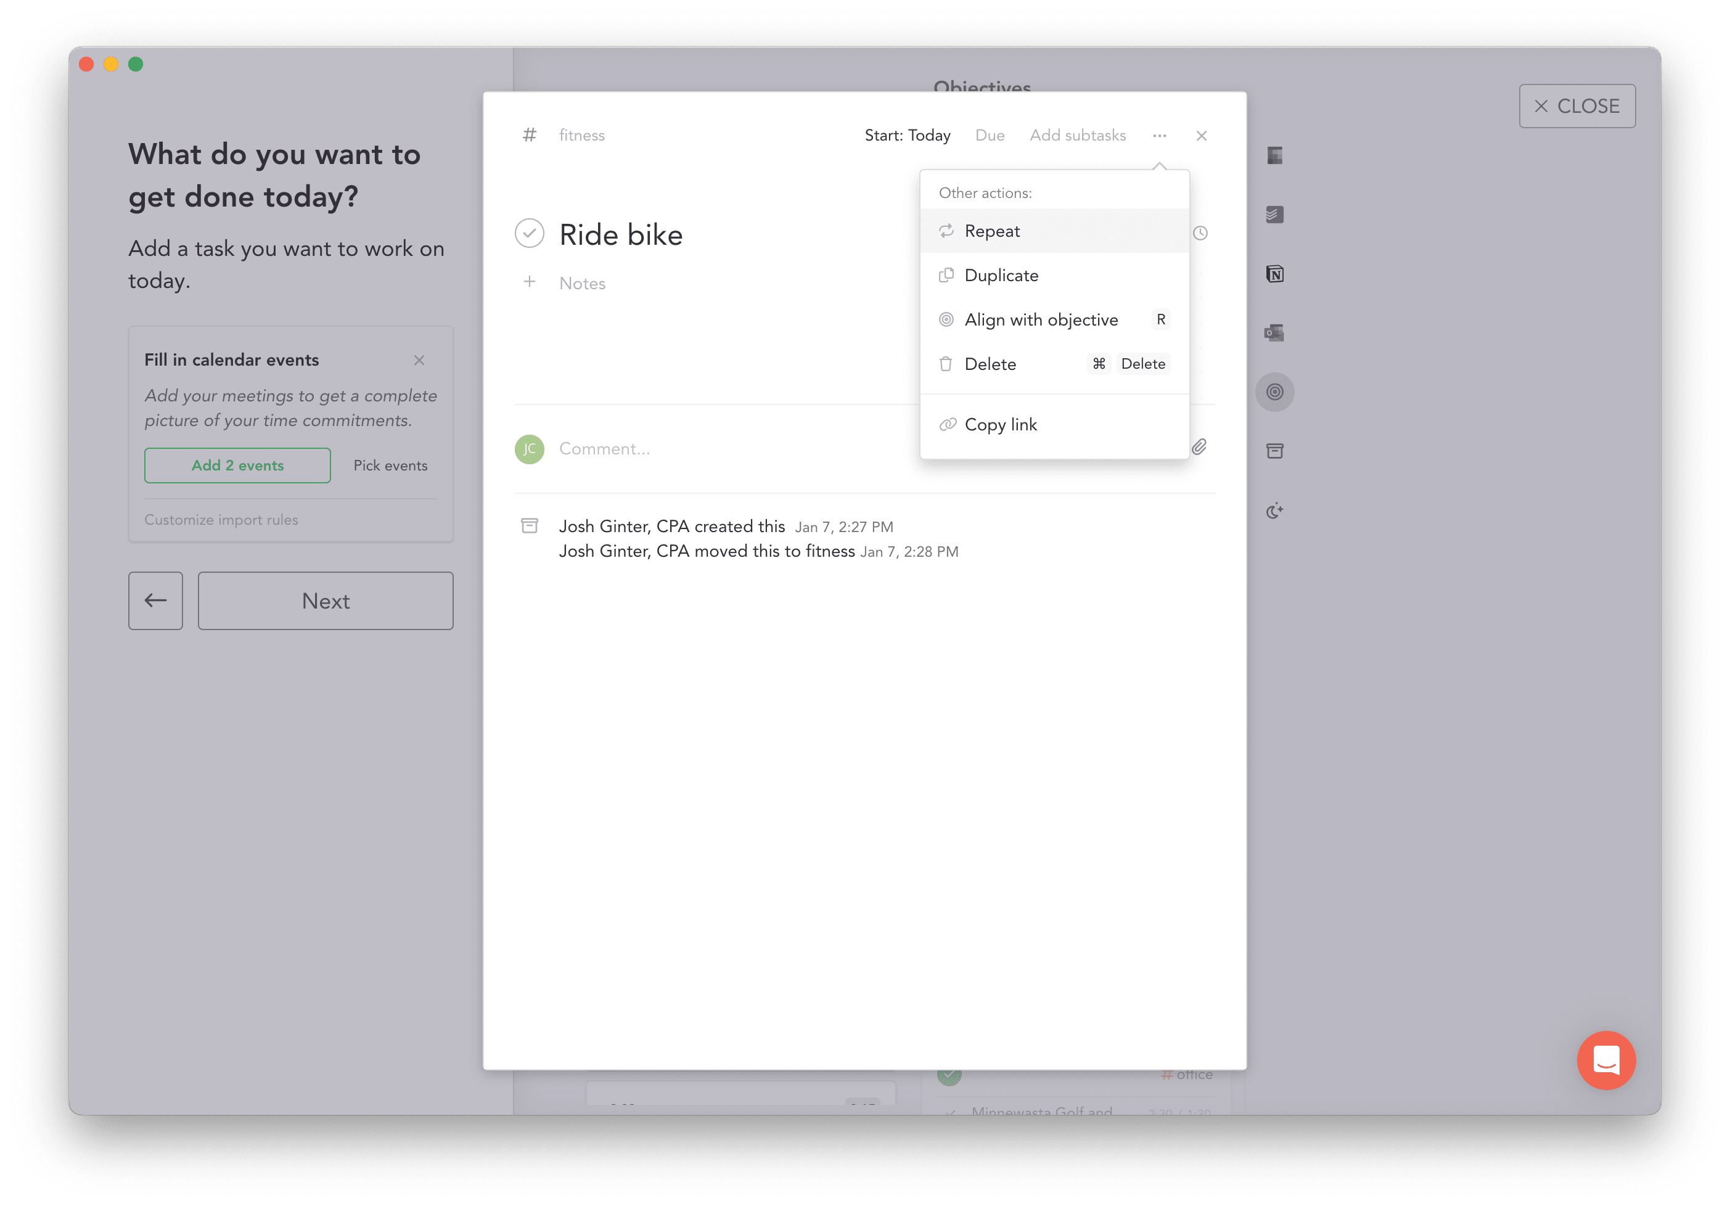
Task: Choose Copy link option
Action: click(1054, 424)
